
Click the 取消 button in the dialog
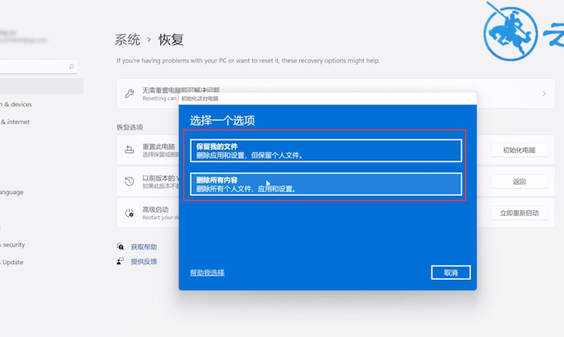point(451,273)
